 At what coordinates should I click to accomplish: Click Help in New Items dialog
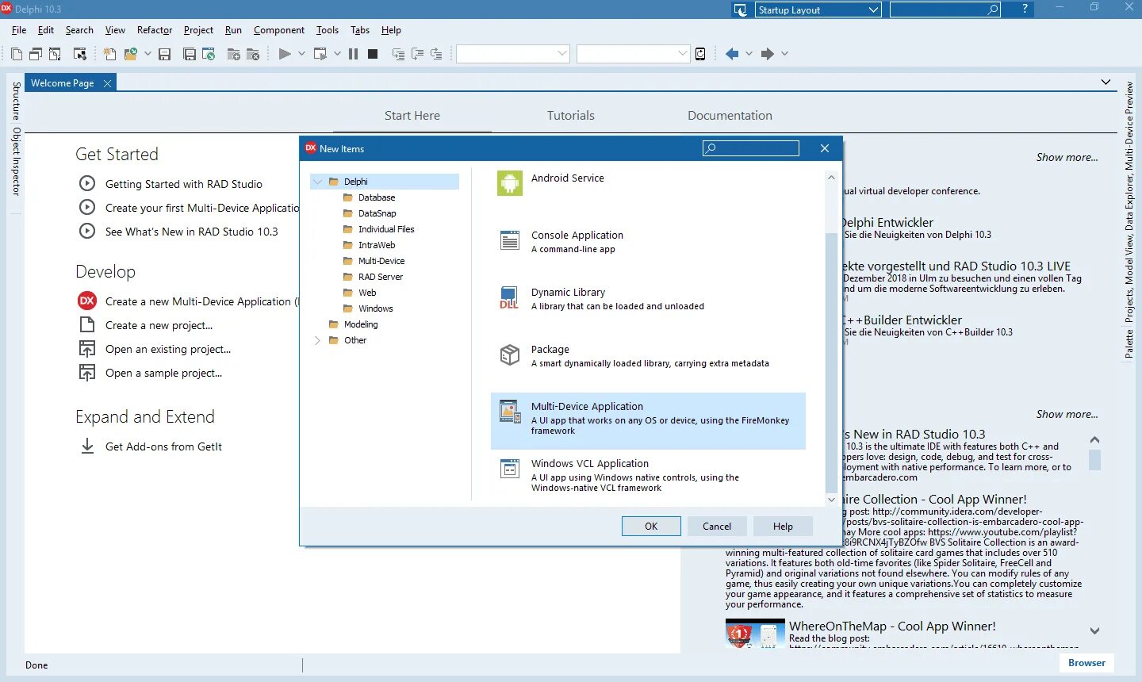(783, 527)
